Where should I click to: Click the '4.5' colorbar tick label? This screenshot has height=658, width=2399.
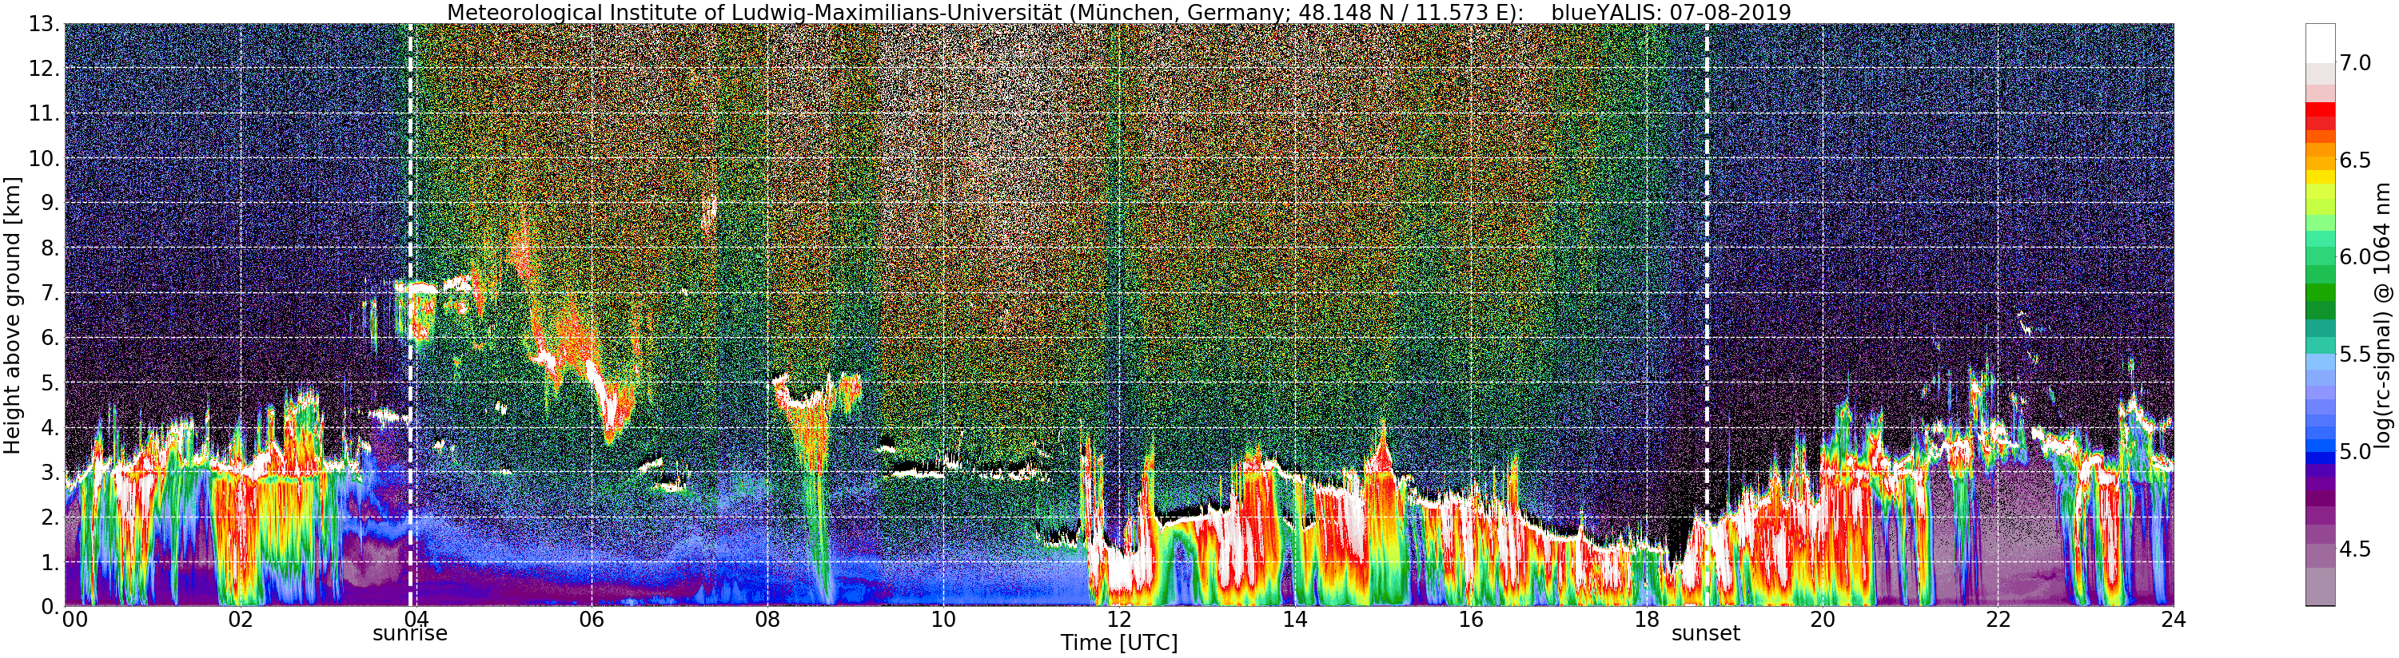point(2355,549)
